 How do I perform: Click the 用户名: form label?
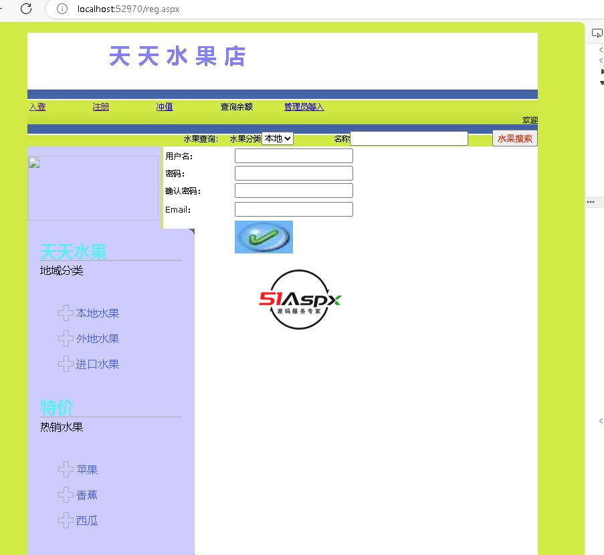tap(179, 156)
